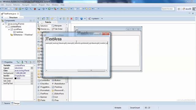Click the background property ellipsis button
This screenshot has width=196, height=110.
[32, 73]
